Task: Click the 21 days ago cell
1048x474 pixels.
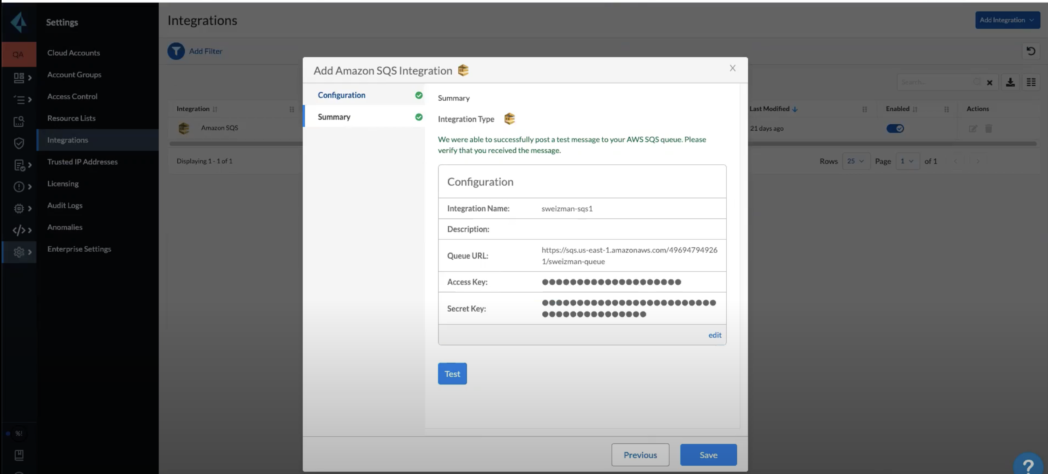Action: (x=767, y=128)
